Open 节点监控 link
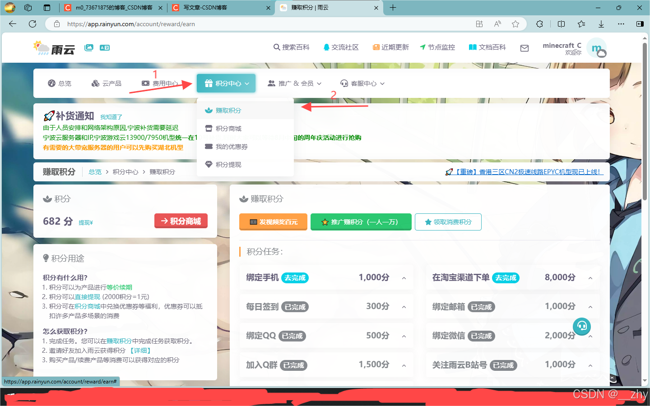 click(x=437, y=47)
